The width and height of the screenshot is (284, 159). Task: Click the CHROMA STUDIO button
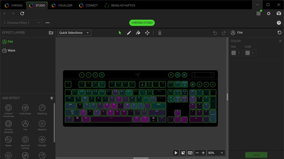coord(142,23)
